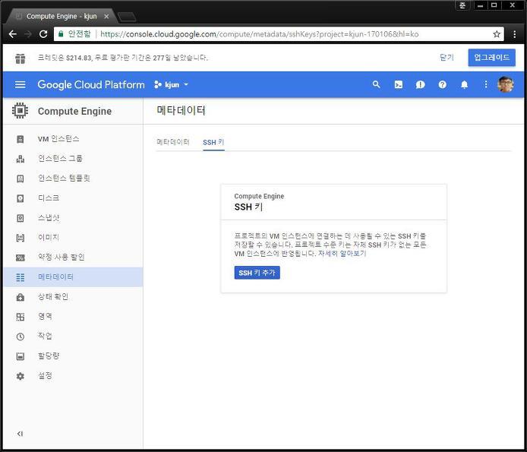Viewport: 527px width, 452px height.
Task: Open a new browser tab
Action: [x=127, y=17]
